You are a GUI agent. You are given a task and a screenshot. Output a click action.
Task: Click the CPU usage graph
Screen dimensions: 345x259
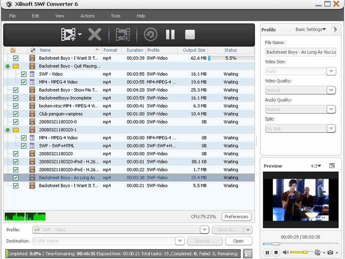pos(25,216)
